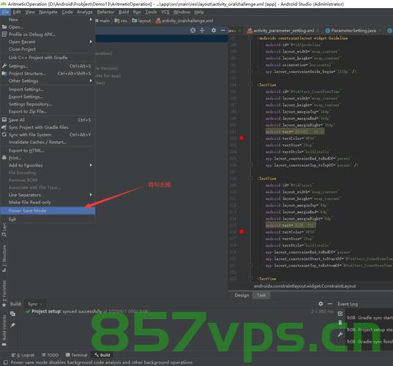This screenshot has height=366, width=393.
Task: Switch to Text view tab
Action: (261, 295)
